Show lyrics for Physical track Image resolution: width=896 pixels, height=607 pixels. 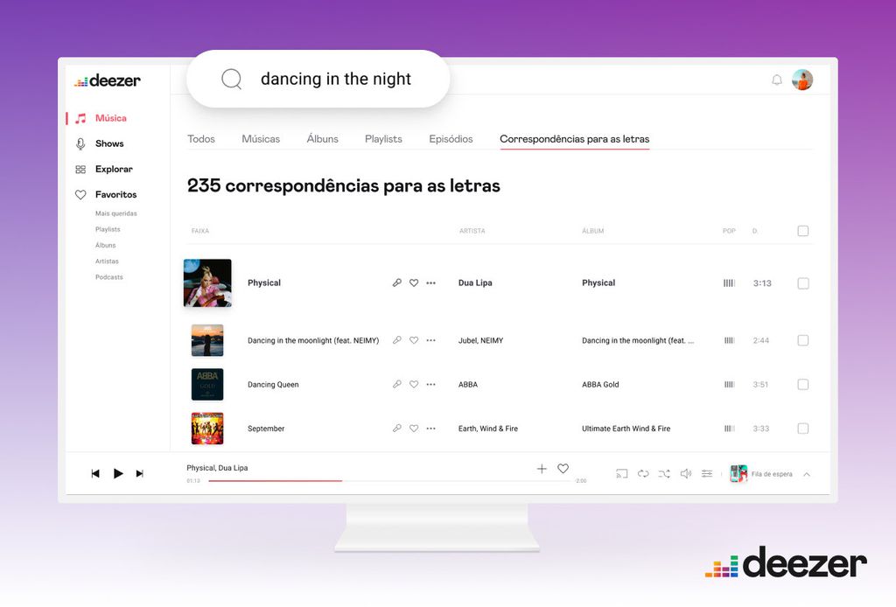397,283
